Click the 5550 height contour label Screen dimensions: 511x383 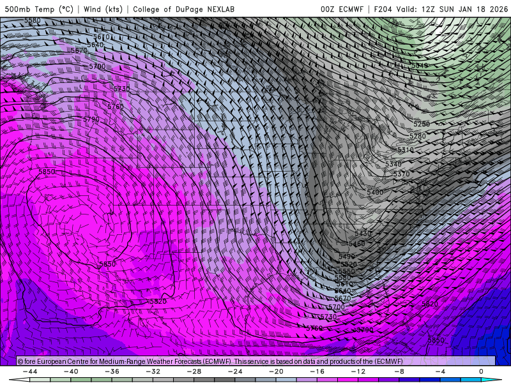click(x=347, y=271)
